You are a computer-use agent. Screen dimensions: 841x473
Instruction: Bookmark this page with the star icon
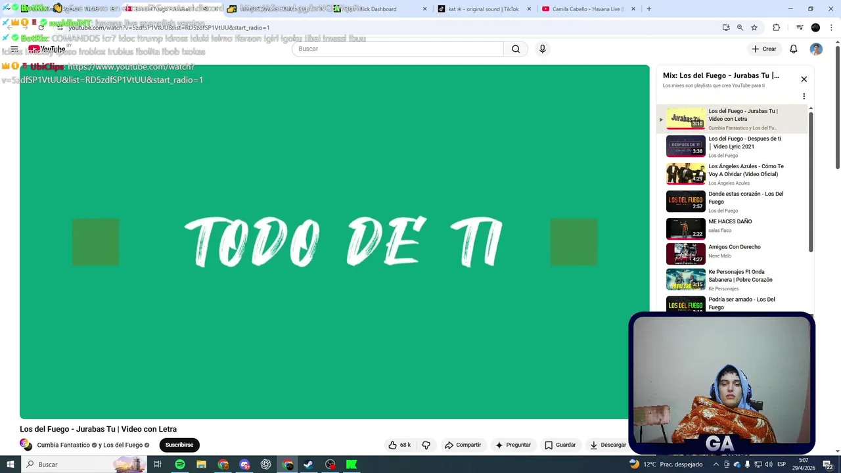point(754,28)
